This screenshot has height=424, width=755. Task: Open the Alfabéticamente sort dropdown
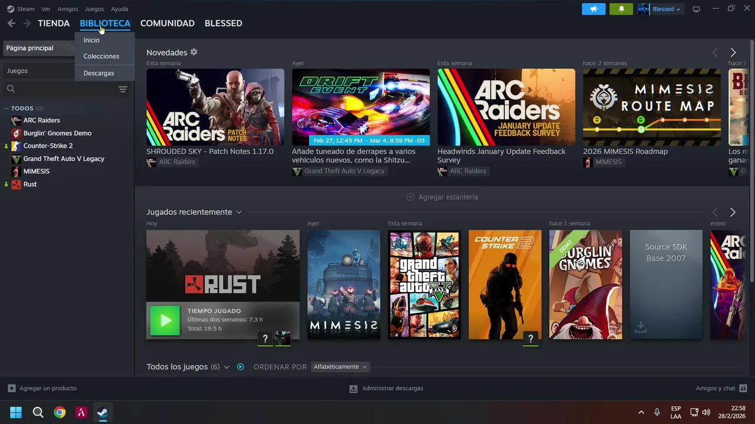tap(340, 367)
